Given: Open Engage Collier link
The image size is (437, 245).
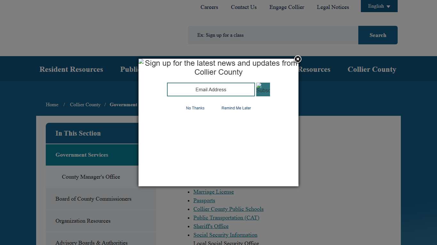Looking at the screenshot, I should (x=287, y=7).
